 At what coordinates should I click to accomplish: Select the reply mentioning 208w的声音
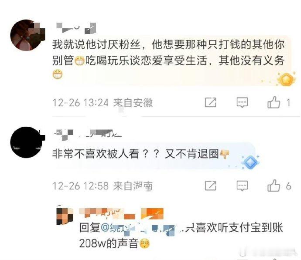point(181,236)
